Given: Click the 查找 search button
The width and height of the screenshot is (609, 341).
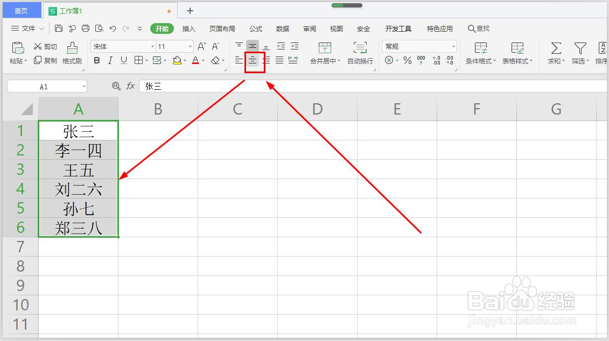Looking at the screenshot, I should point(479,29).
